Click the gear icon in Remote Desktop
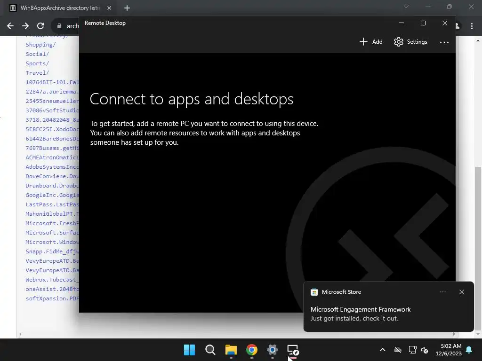 click(398, 42)
